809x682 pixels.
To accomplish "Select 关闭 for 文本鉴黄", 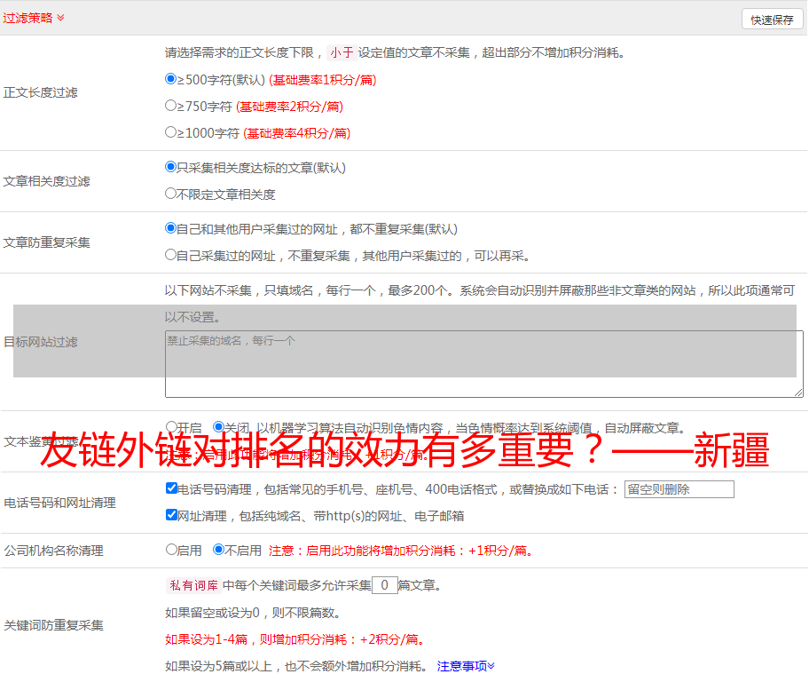I will click(219, 427).
